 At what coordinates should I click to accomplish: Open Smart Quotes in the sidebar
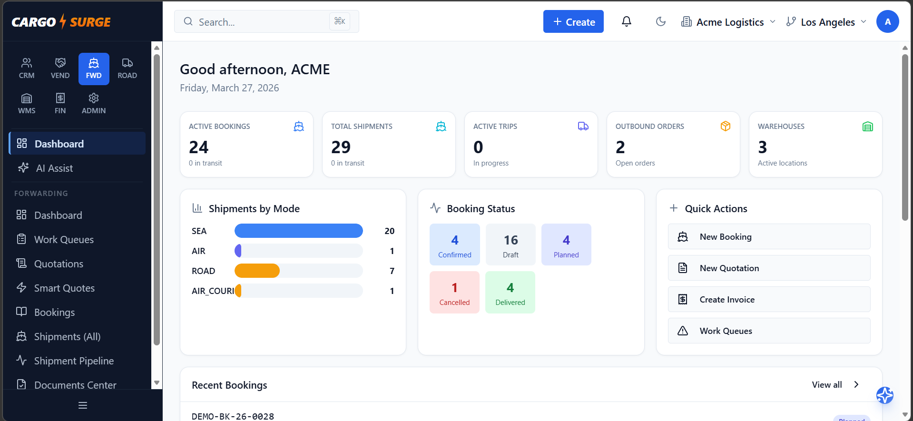click(x=77, y=288)
